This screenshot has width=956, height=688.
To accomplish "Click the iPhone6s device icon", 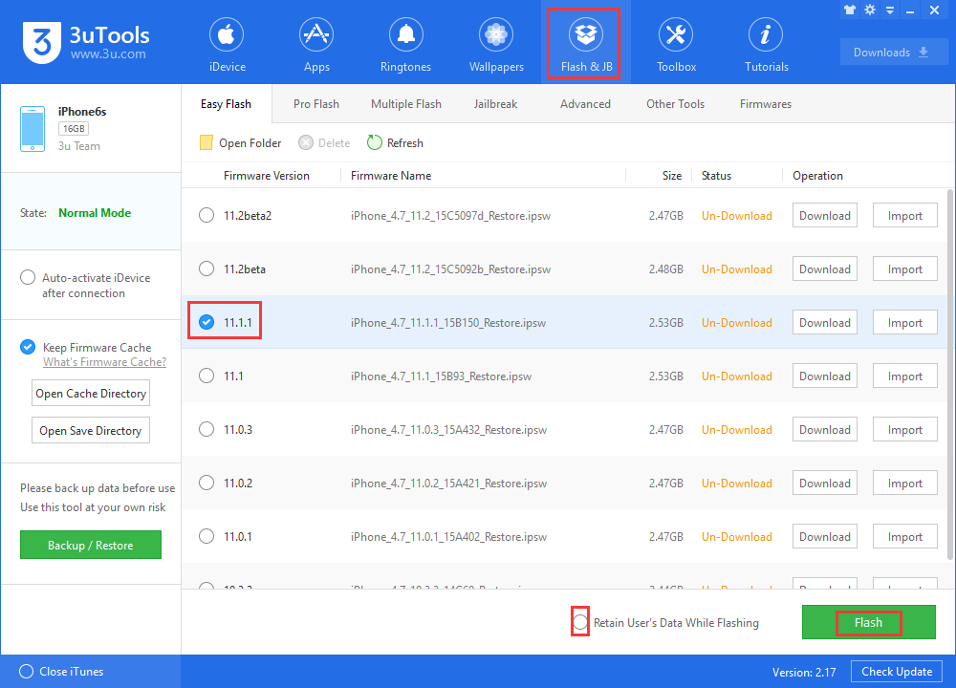I will tap(33, 129).
